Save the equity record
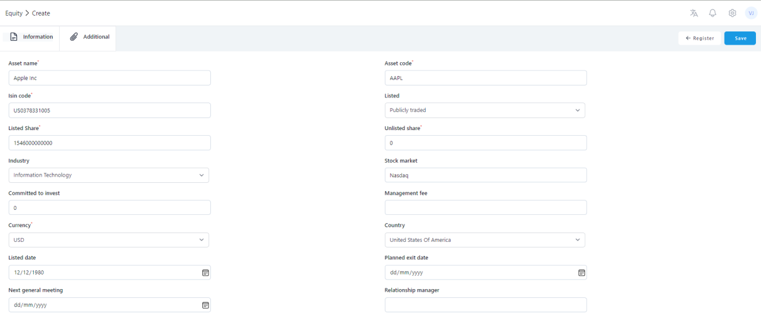This screenshot has width=761, height=323. [740, 38]
